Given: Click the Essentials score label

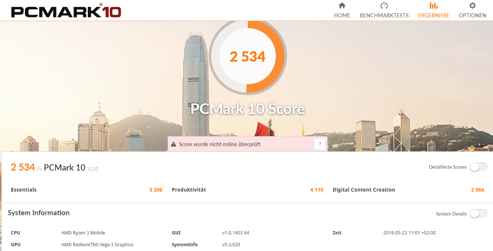Looking at the screenshot, I should (24, 190).
